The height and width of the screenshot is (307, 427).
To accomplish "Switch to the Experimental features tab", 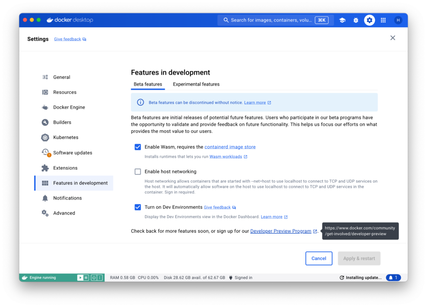I will tap(196, 84).
